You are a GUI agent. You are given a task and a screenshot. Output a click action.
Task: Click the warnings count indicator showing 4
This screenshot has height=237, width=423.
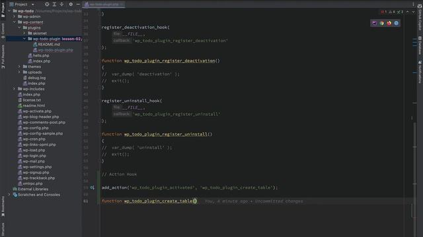click(x=392, y=12)
